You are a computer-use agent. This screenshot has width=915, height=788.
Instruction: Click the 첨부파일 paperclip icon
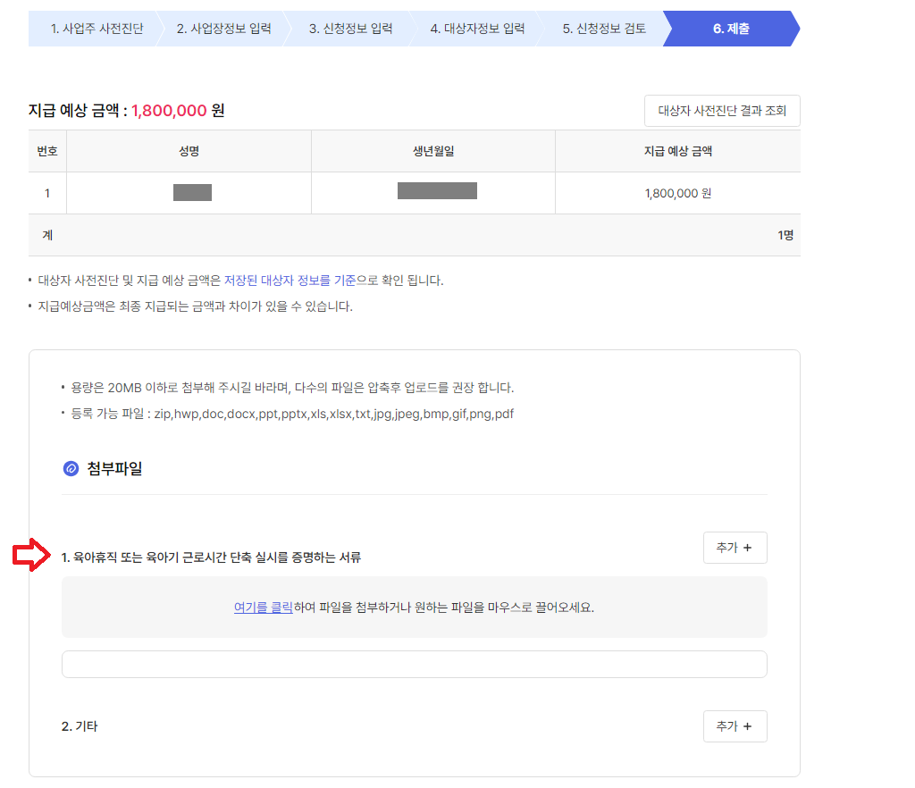[71, 468]
